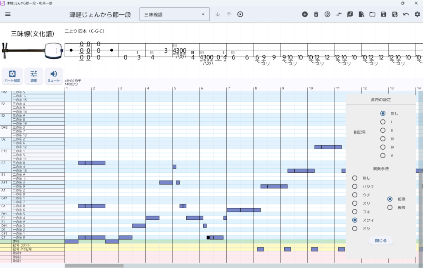Screen dimensions: 423x268
Task: Select finger mark III radio button
Action: (x=383, y=139)
